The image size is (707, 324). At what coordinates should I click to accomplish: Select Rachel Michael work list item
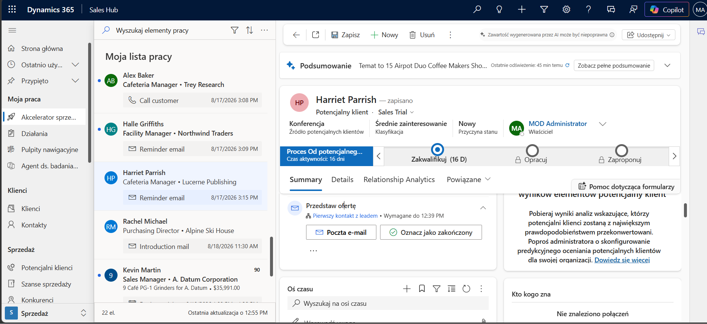(x=181, y=235)
